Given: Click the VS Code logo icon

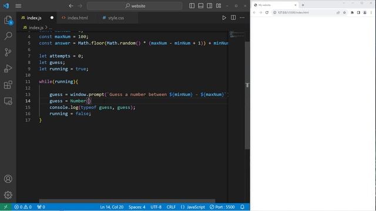Looking at the screenshot, I should click(6, 6).
